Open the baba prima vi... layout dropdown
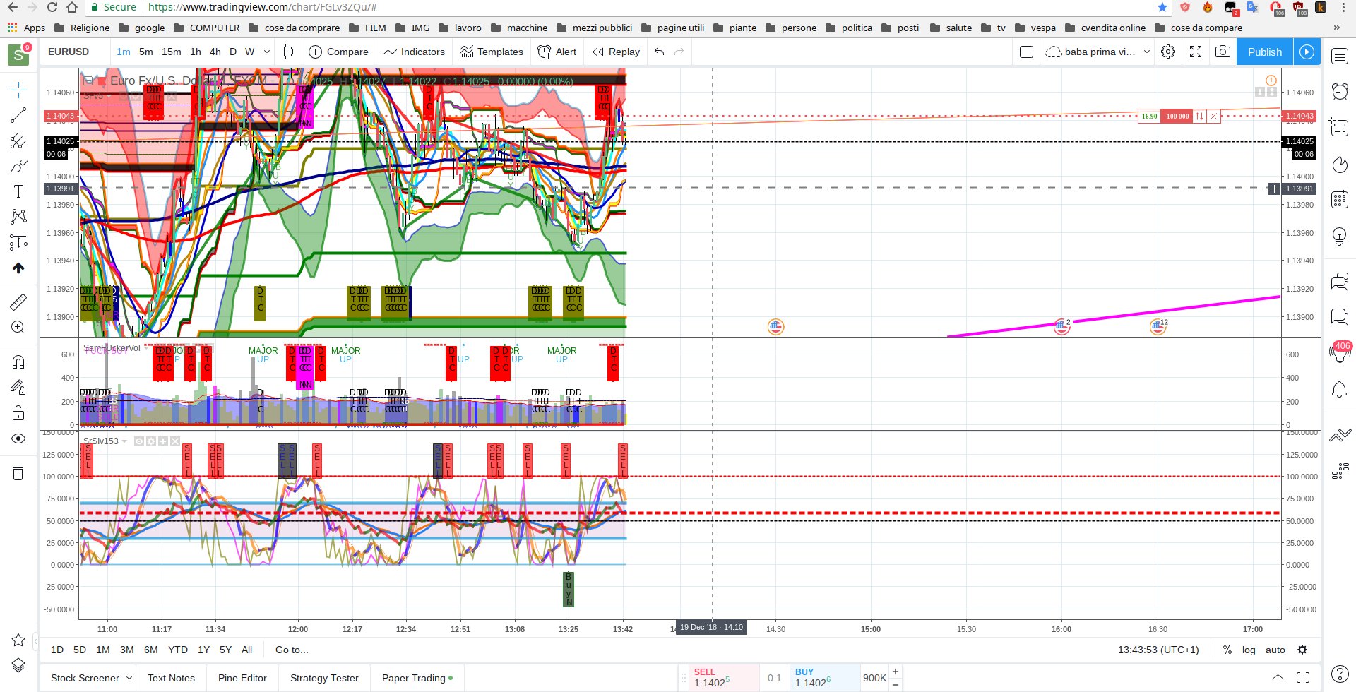The height and width of the screenshot is (692, 1356). click(1098, 52)
